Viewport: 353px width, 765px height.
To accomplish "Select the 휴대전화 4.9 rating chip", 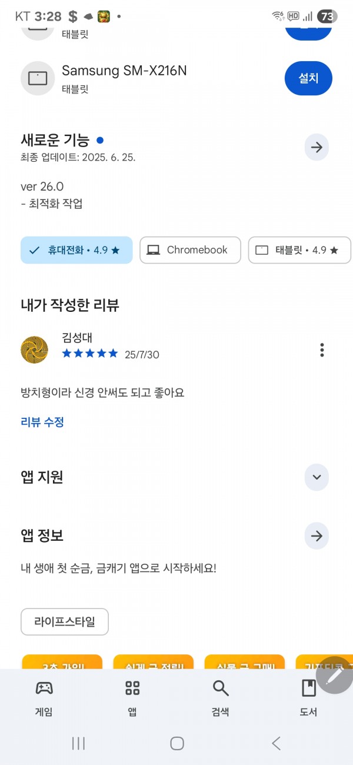I will click(x=76, y=250).
